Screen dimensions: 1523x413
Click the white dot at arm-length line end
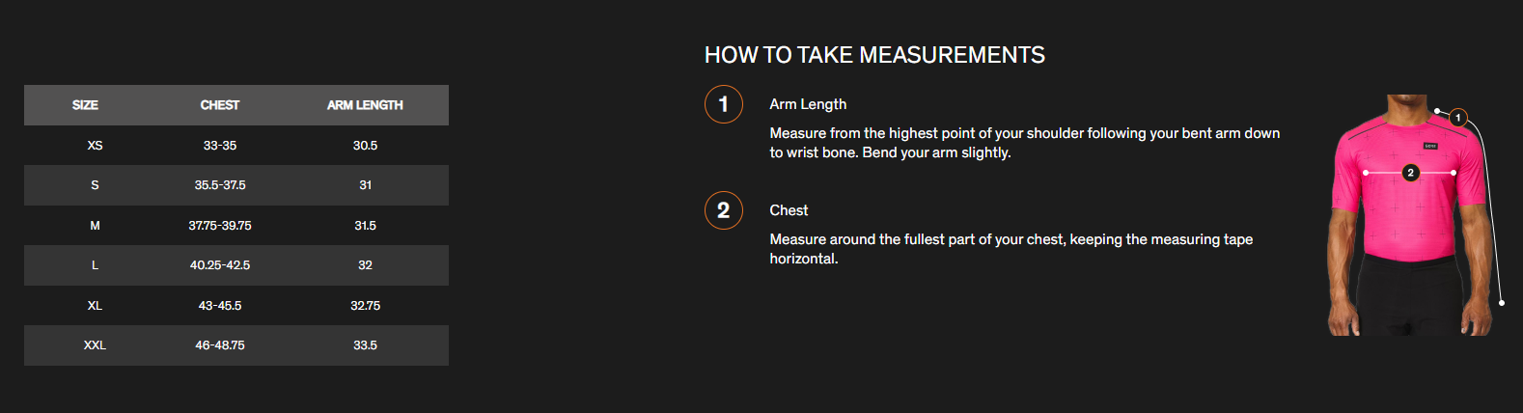[x=1502, y=303]
